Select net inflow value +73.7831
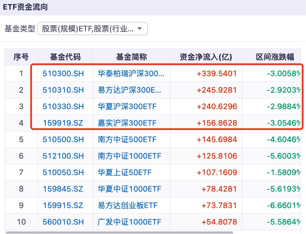 coord(219,205)
